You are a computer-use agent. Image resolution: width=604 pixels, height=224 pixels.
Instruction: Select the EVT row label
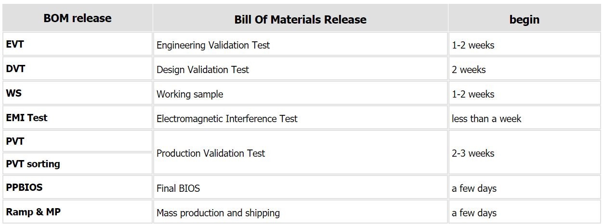click(15, 44)
